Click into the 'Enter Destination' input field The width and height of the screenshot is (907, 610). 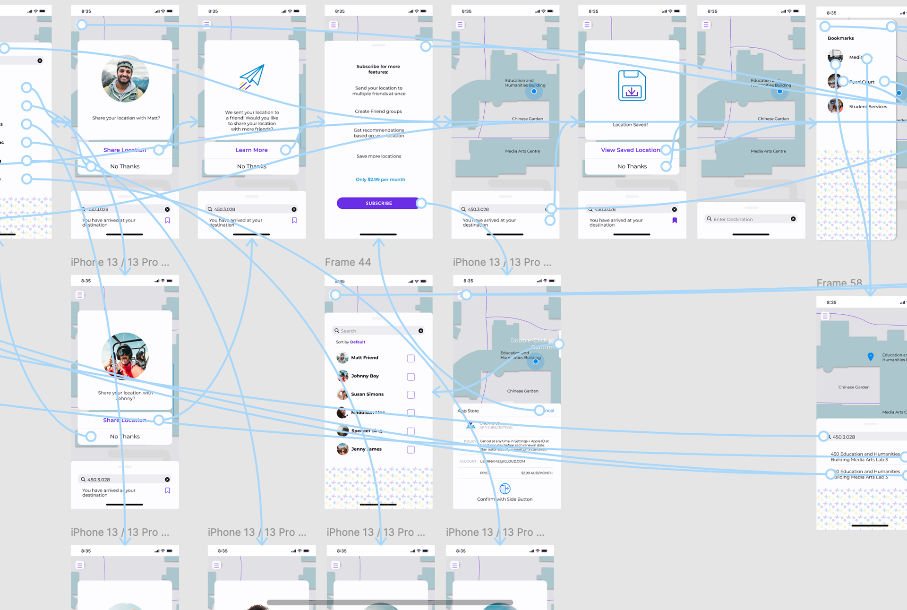pyautogui.click(x=751, y=219)
